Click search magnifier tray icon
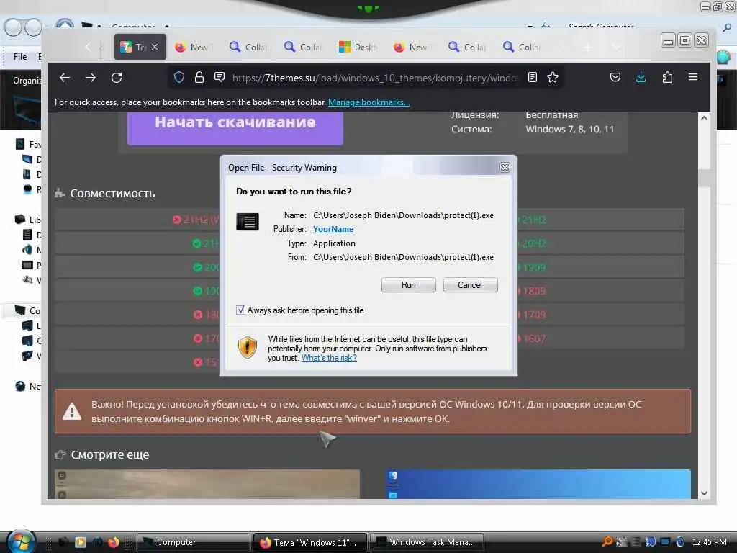Viewport: 737px width, 553px height. tap(607, 541)
